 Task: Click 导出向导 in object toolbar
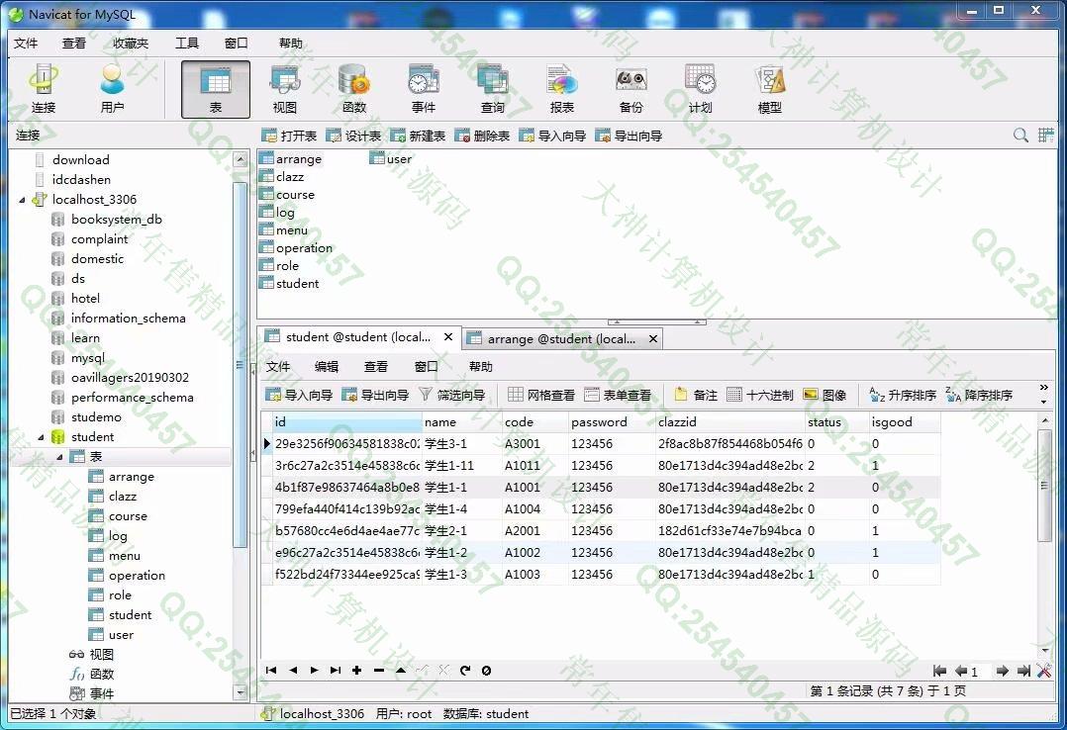(x=629, y=136)
